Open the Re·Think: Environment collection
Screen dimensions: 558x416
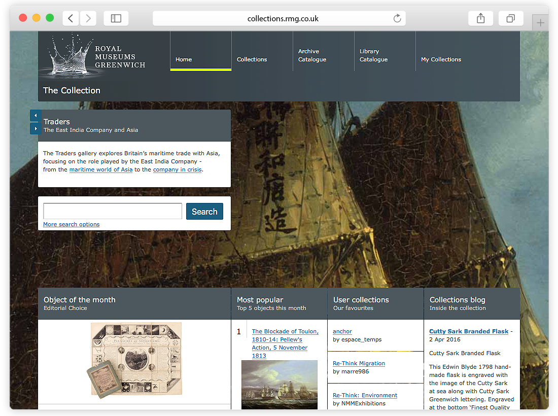point(365,395)
